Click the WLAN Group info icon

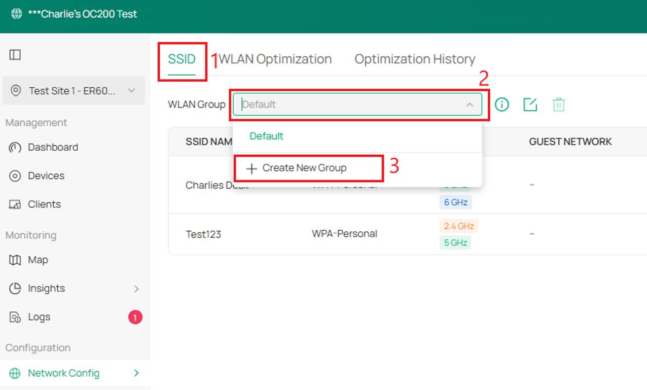[x=502, y=104]
